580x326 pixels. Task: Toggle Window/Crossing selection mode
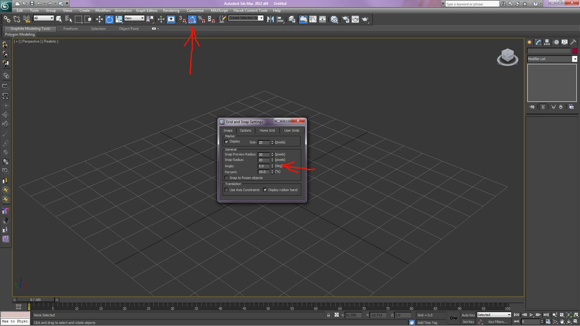[x=88, y=19]
